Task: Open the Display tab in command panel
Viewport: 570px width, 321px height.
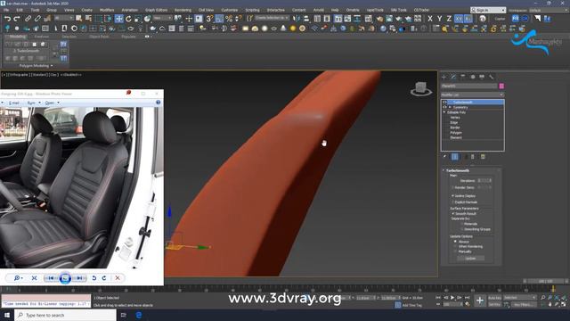Action: (482, 77)
